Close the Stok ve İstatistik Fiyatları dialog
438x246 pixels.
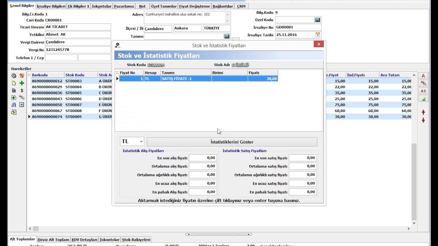point(319,44)
